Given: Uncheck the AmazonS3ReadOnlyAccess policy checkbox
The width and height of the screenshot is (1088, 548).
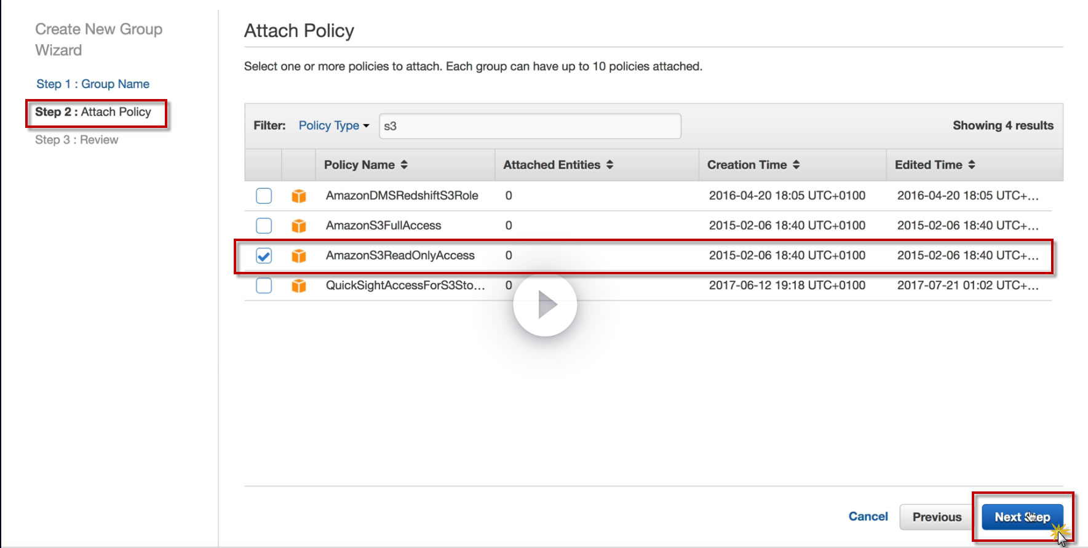Looking at the screenshot, I should [264, 256].
